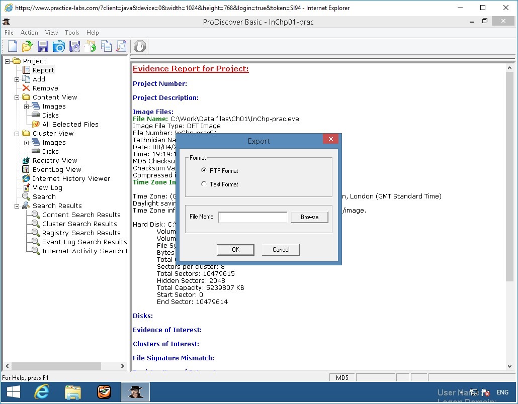Click the EventLog View icon
Image resolution: width=518 pixels, height=404 pixels.
click(x=26, y=170)
